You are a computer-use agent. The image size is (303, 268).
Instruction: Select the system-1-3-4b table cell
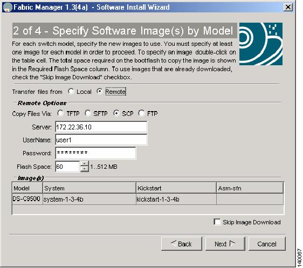pyautogui.click(x=89, y=199)
